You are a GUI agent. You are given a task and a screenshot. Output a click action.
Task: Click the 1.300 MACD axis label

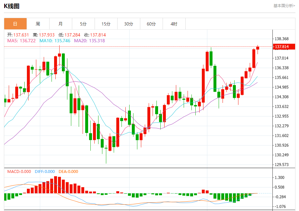279,177
